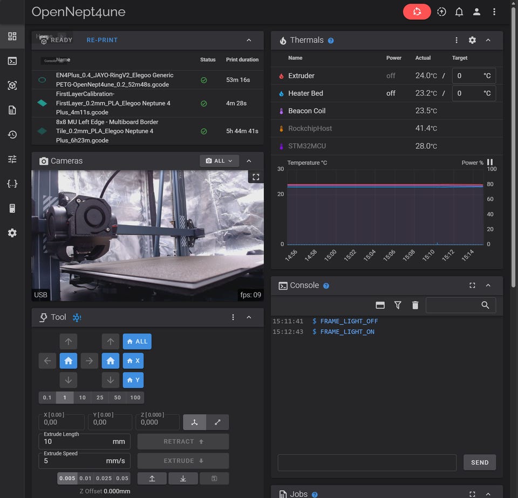Open the notifications bell
The height and width of the screenshot is (498, 518).
(x=459, y=12)
